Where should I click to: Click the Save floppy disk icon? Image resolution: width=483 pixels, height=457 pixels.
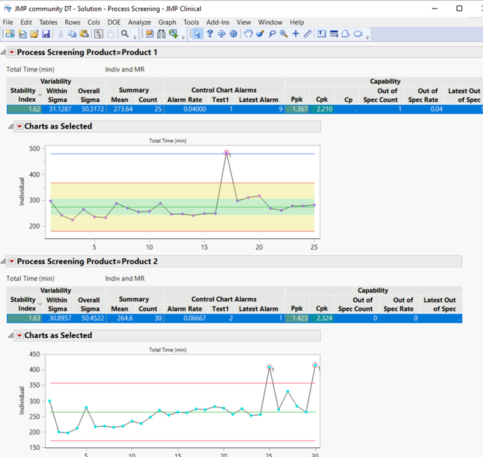click(x=45, y=34)
